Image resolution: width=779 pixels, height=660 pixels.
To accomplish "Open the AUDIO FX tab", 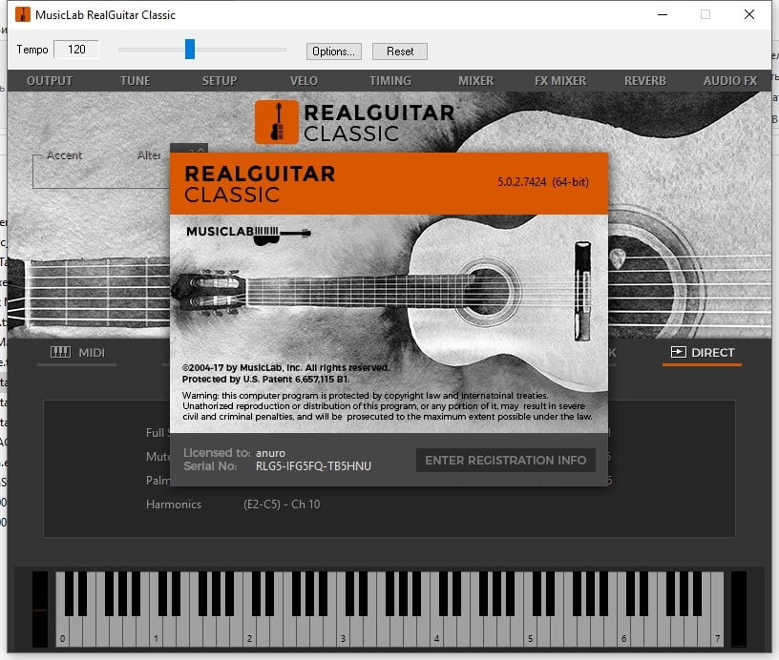I will [730, 80].
